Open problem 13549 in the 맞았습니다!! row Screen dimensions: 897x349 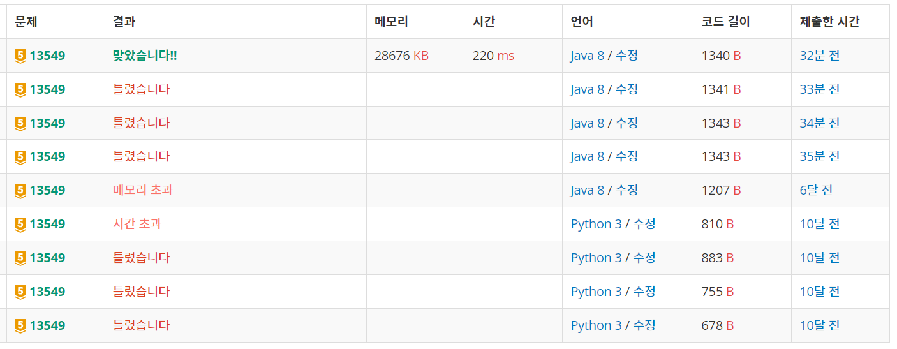(x=47, y=56)
